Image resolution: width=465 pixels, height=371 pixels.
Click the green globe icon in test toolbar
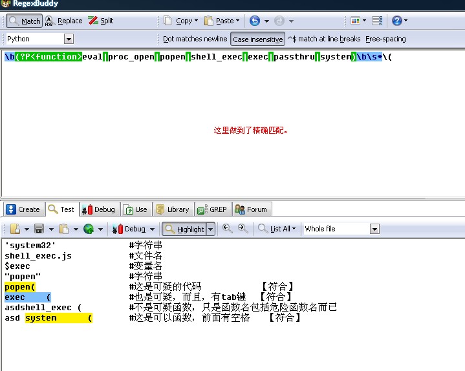[x=89, y=229]
